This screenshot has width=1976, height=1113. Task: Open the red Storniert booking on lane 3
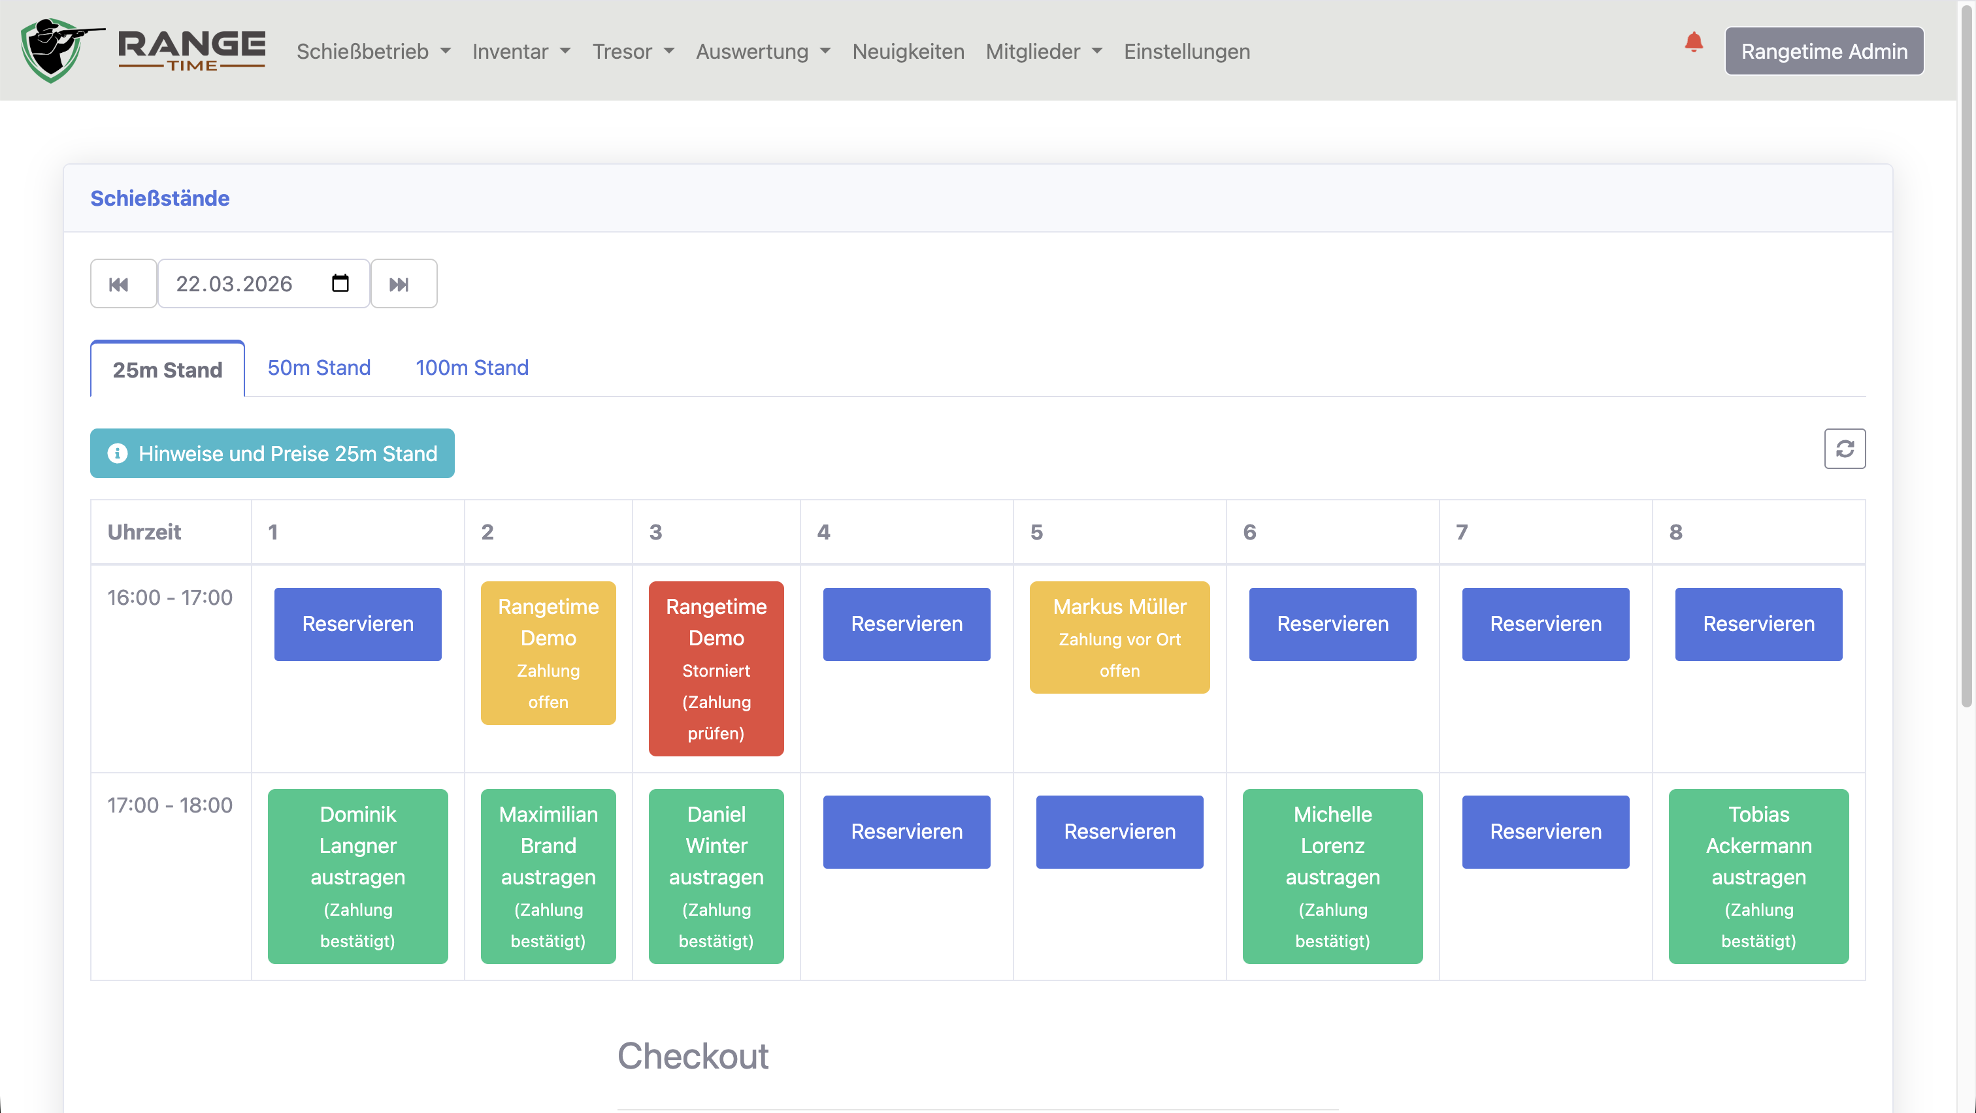tap(716, 668)
